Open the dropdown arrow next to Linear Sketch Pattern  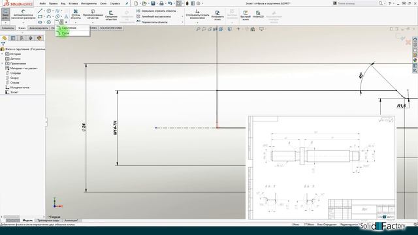pyautogui.click(x=183, y=16)
